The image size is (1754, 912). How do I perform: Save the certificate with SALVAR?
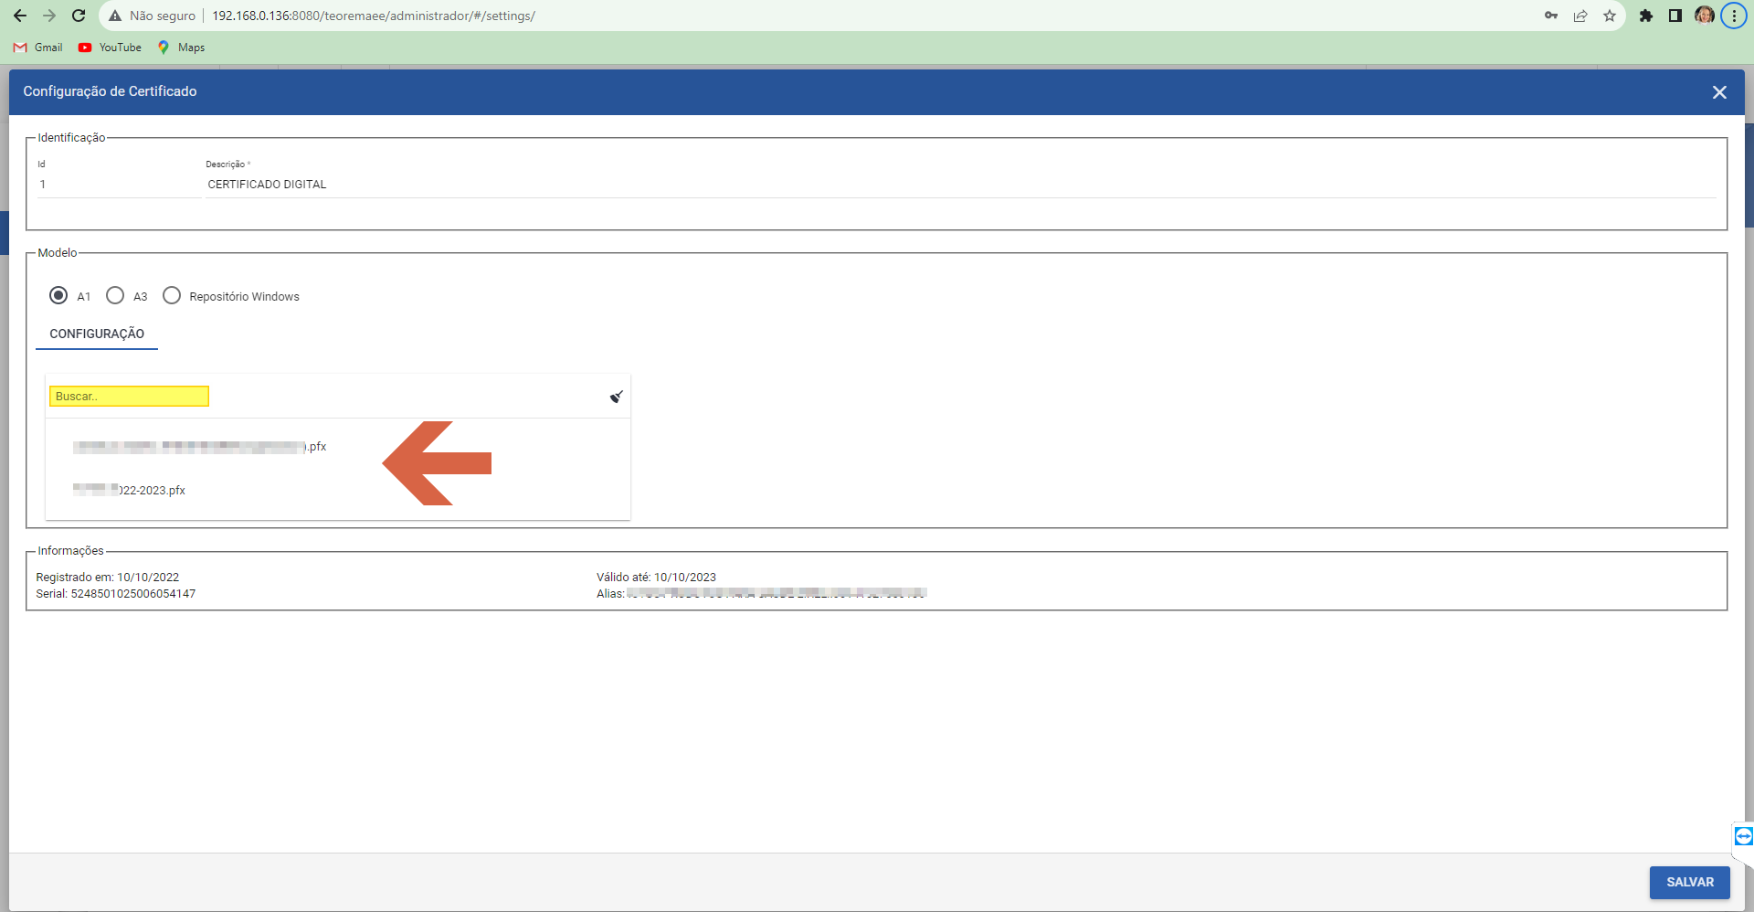click(x=1689, y=882)
